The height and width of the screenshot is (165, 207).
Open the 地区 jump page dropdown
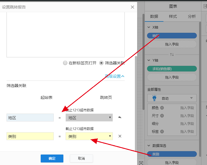89,118
